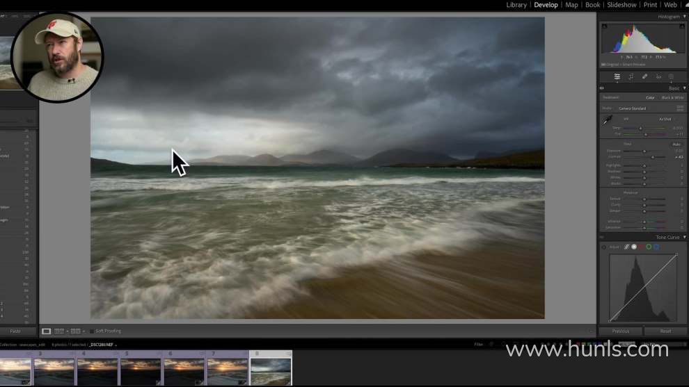Image resolution: width=689 pixels, height=387 pixels.
Task: Click the Texture slider handle
Action: 644,199
